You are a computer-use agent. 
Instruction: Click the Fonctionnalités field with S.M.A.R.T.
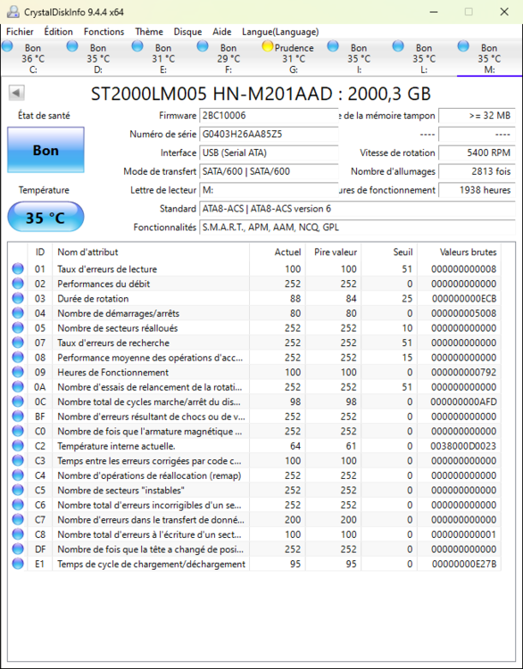point(357,227)
